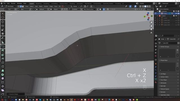
Task: Open the Object Data mesh properties tab
Action: [x=156, y=79]
